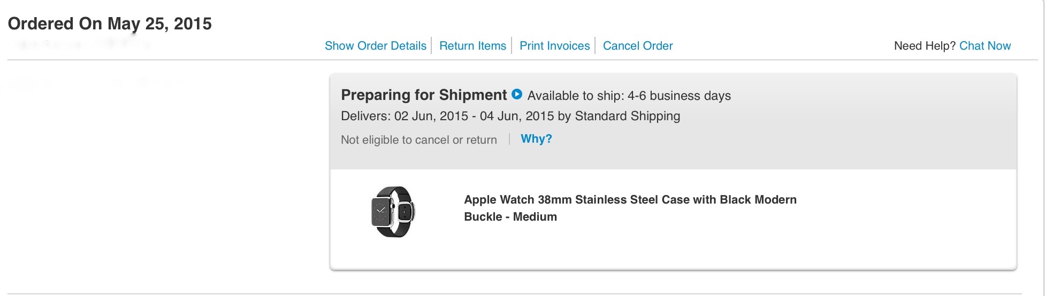
Task: Click the 04 Jun, 2015 delivery end date
Action: (517, 116)
